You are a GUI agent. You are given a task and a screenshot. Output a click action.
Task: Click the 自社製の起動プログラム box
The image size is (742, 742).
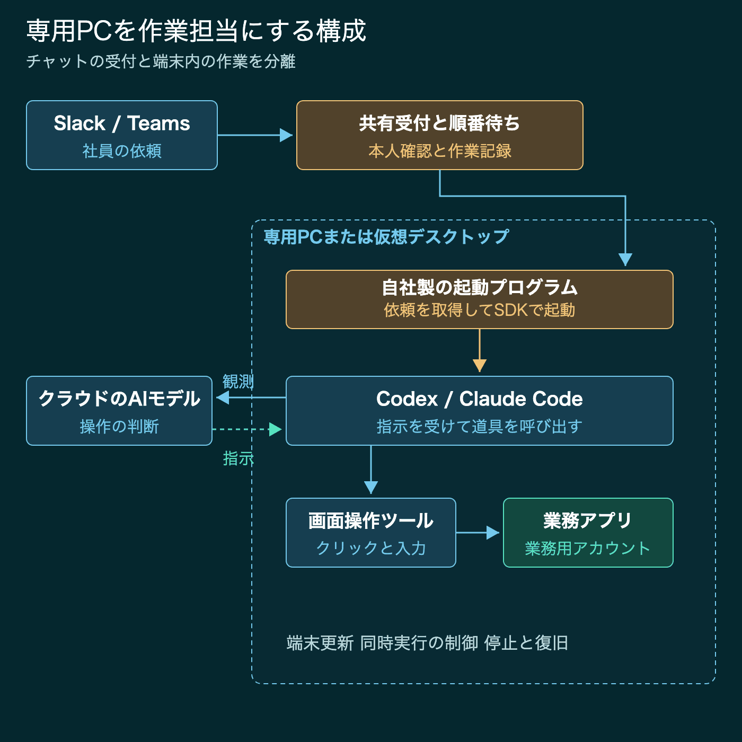[x=480, y=299]
